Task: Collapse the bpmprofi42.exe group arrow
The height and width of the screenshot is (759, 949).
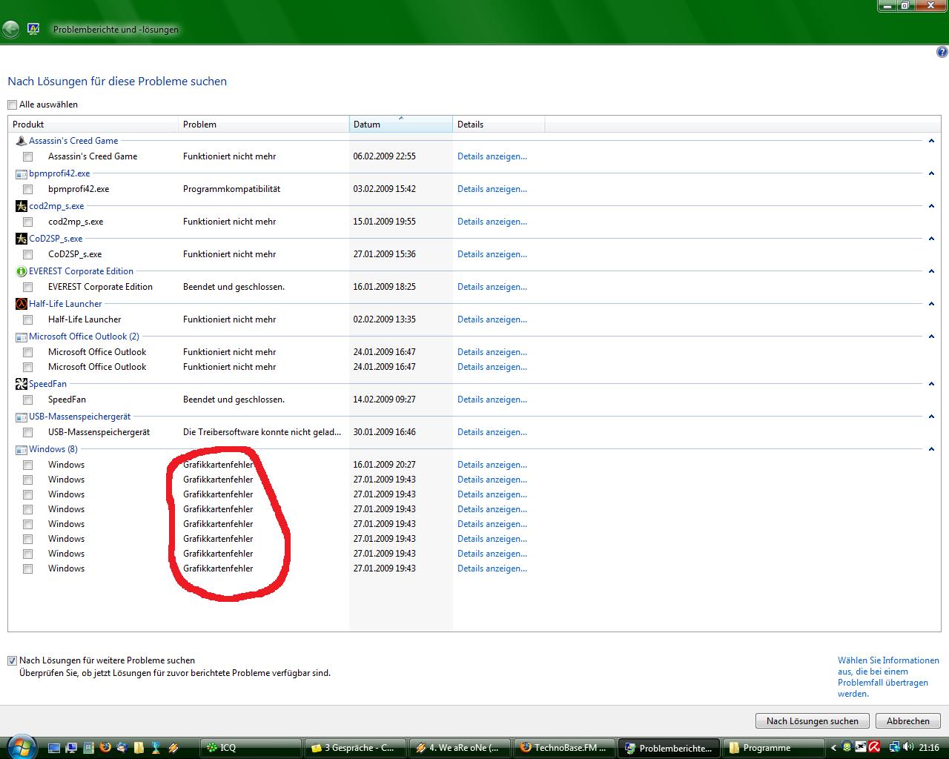Action: tap(931, 173)
